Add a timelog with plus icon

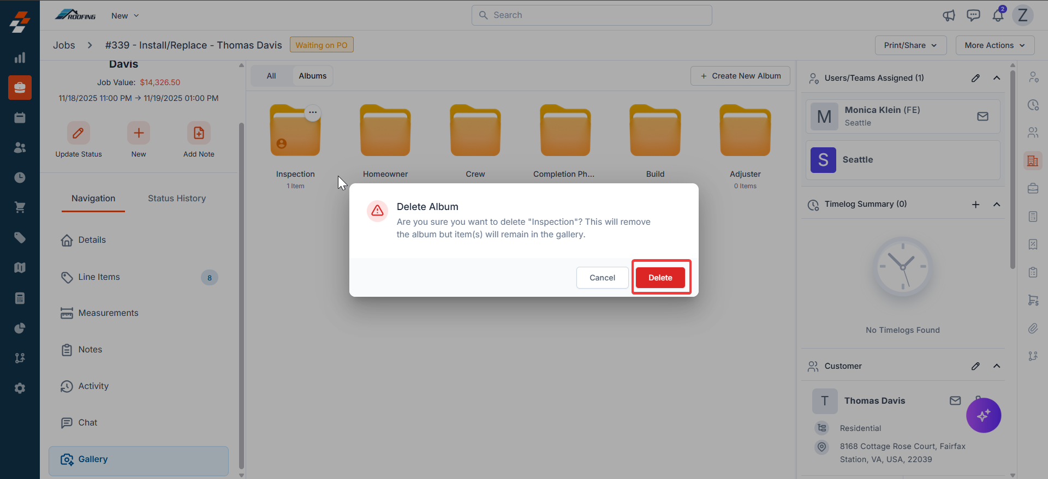(x=975, y=205)
